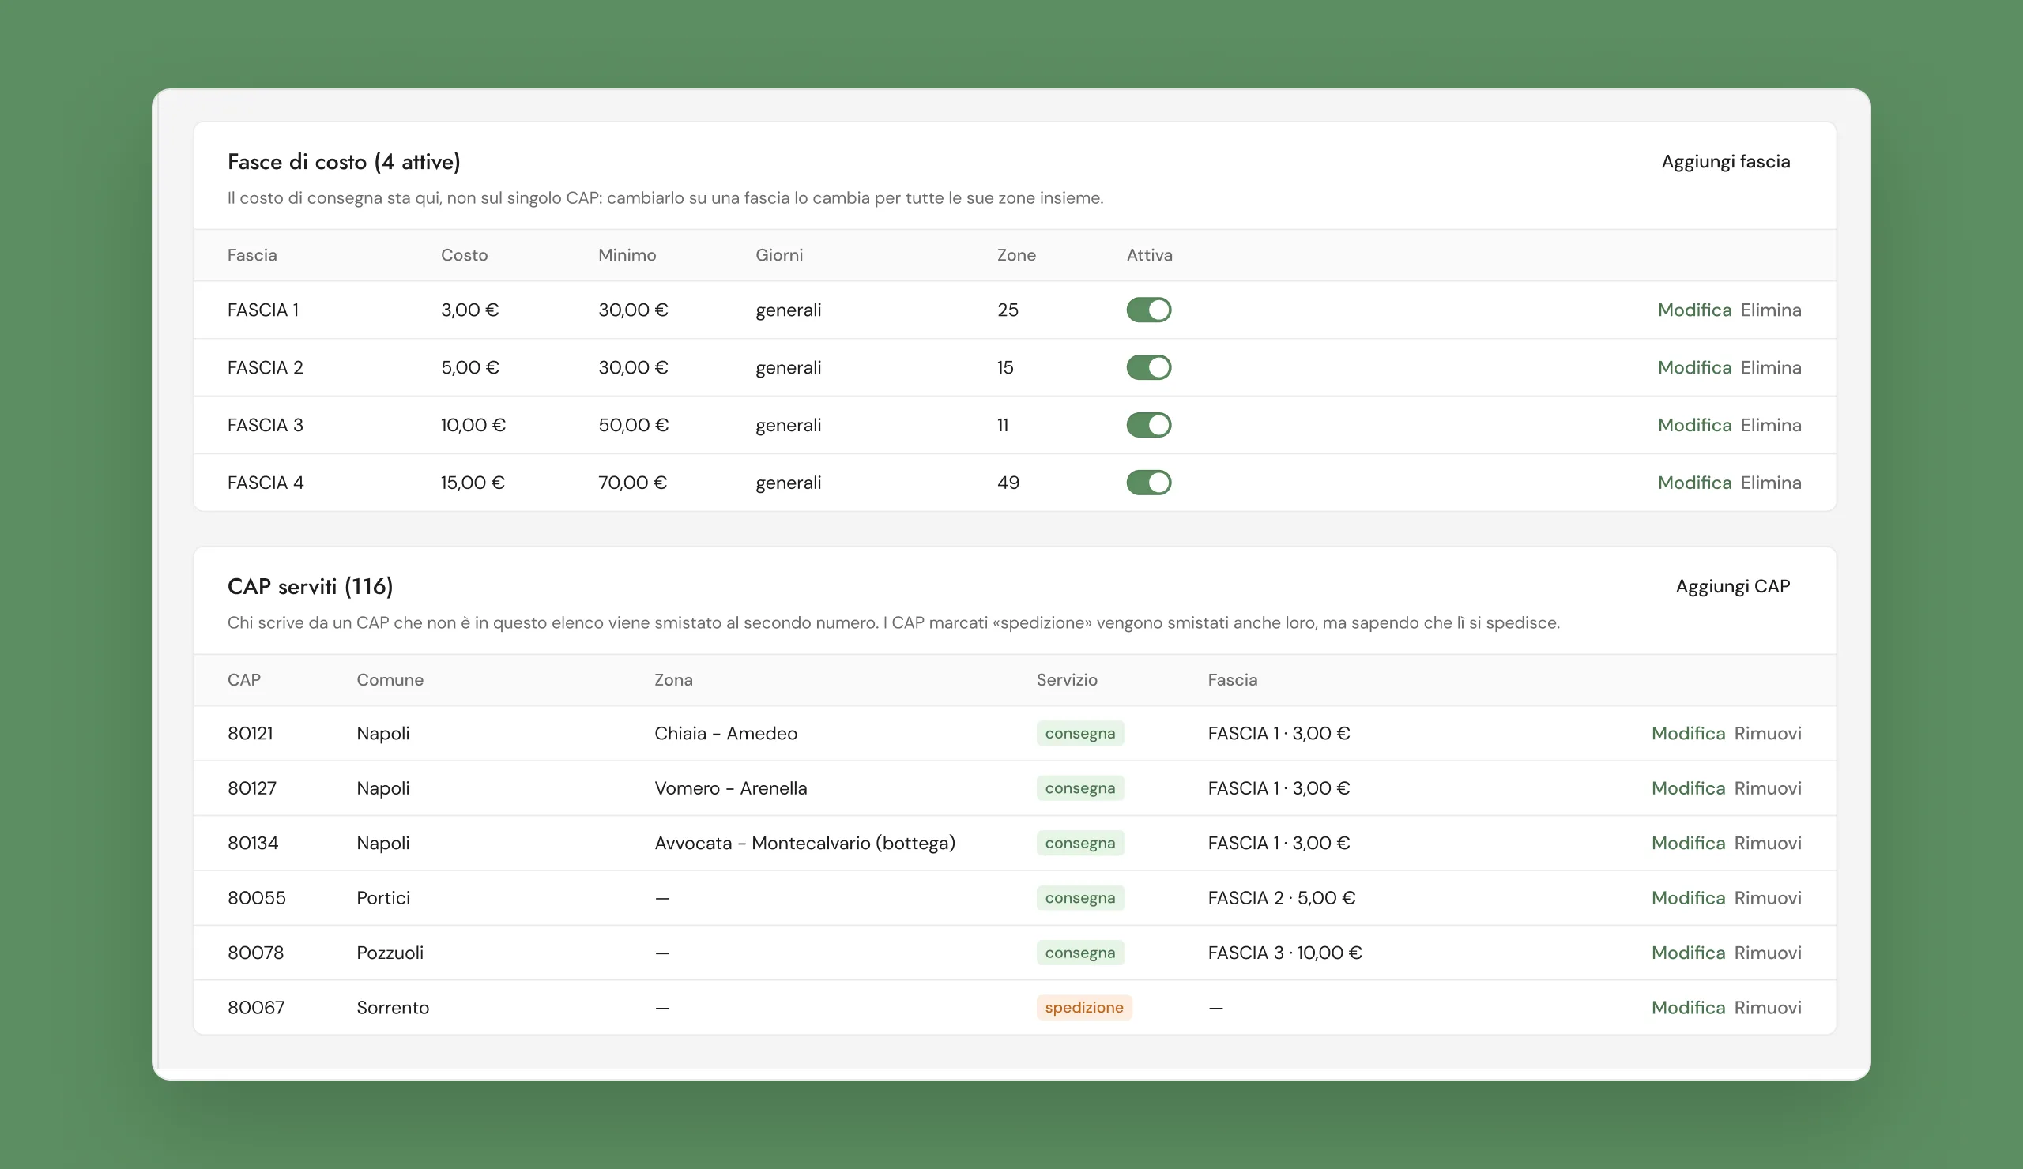2023x1169 pixels.
Task: Select the FASCIA 3 · 10,00 € cell
Action: pyautogui.click(x=1284, y=953)
